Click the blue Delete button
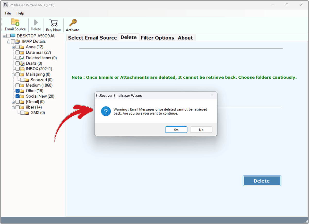The height and width of the screenshot is (224, 309). [x=262, y=181]
